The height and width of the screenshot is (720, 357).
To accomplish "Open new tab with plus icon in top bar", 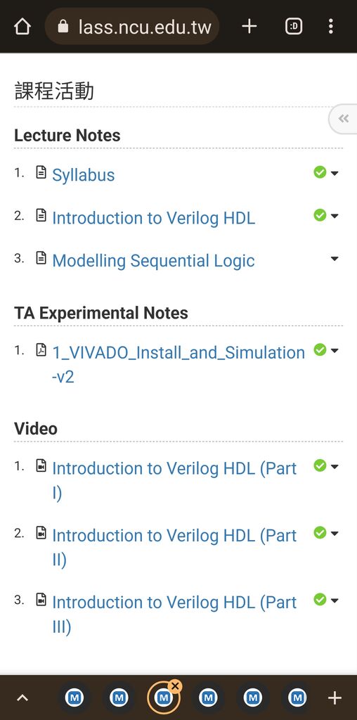I will [249, 27].
